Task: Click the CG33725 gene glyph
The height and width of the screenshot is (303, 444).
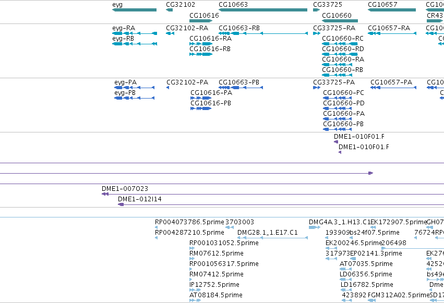Action: [x=316, y=10]
